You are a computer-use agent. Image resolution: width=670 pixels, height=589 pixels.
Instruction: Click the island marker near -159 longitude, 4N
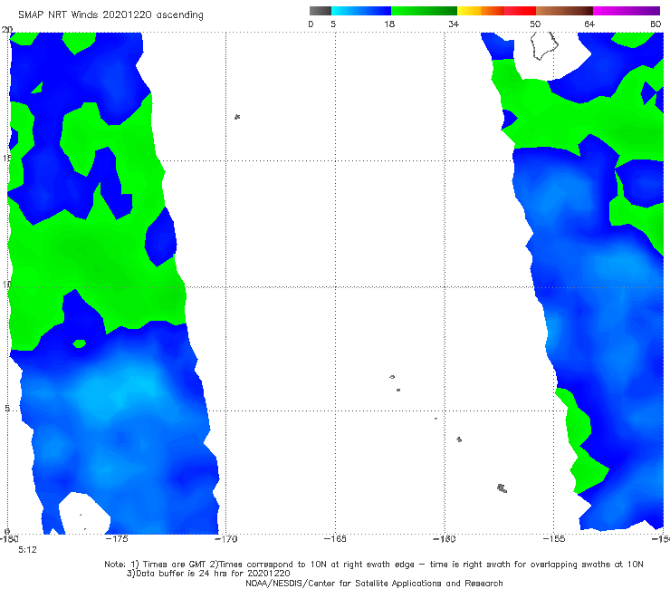(459, 439)
